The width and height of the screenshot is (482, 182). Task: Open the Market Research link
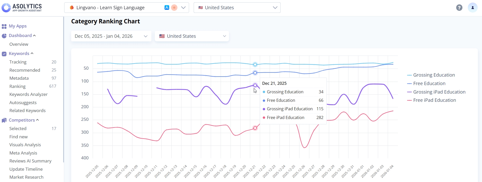click(x=26, y=177)
